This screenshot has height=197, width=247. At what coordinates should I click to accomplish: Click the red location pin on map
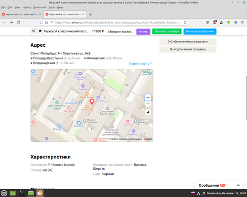pos(92,102)
